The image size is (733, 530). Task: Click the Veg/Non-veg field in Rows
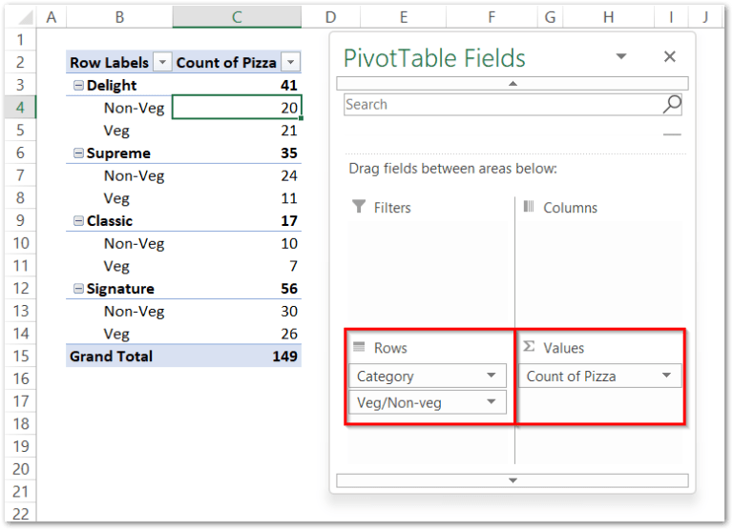pos(428,402)
